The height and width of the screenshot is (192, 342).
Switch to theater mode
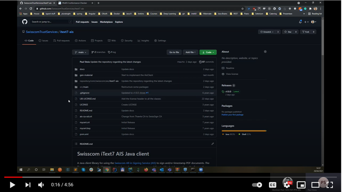pos(315,185)
